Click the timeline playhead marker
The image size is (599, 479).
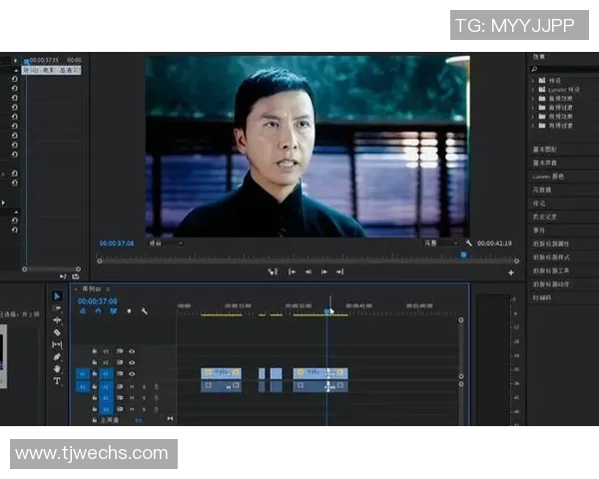point(327,311)
